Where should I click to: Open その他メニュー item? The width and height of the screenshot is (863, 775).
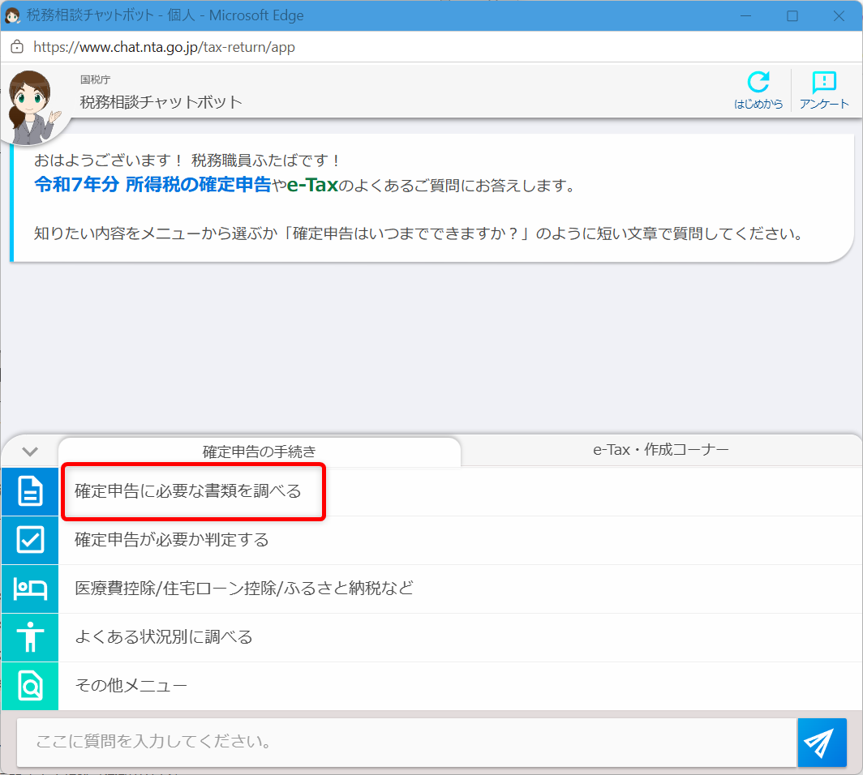tap(460, 685)
